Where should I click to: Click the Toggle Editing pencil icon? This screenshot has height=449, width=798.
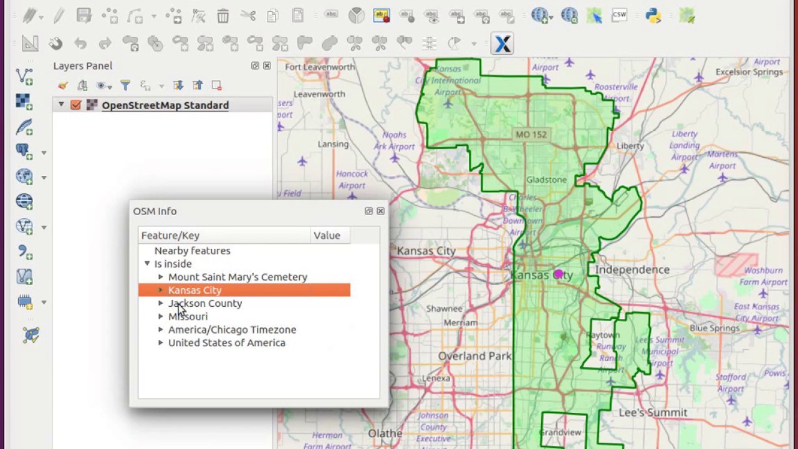click(59, 16)
